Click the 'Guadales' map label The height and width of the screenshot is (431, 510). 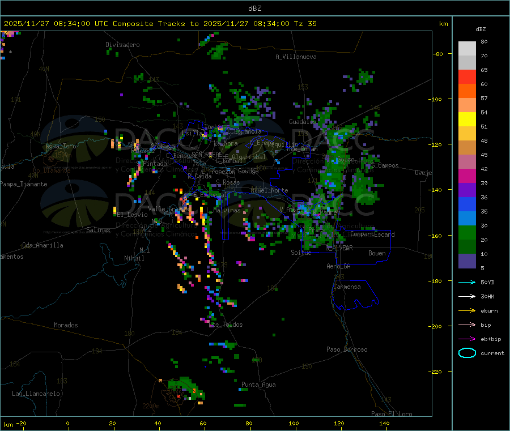303,122
